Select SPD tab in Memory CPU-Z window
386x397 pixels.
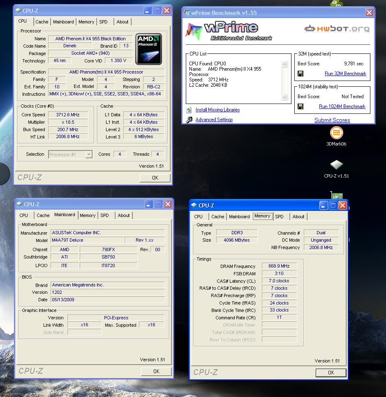(x=280, y=217)
